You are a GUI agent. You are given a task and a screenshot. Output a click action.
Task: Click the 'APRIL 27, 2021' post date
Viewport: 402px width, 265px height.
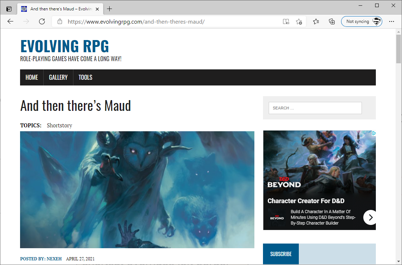point(80,259)
